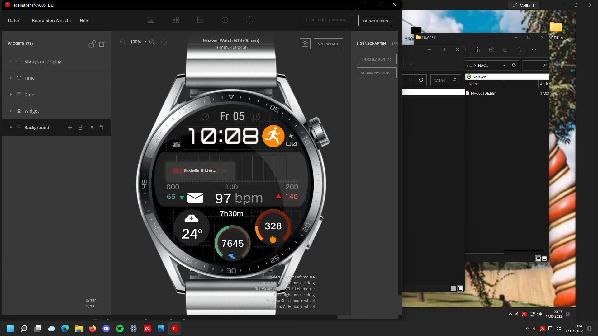The image size is (598, 336).
Task: Open the VGT Faces desktop folder
Action: pyautogui.click(x=556, y=31)
